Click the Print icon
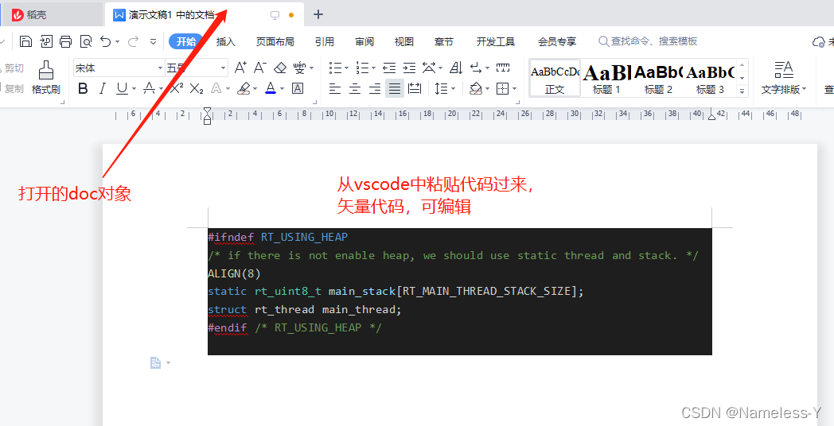The width and height of the screenshot is (834, 426). pyautogui.click(x=65, y=41)
